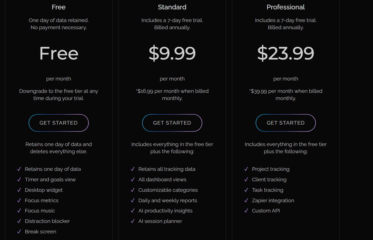Select the Professional plan heading
This screenshot has height=240, width=373.
[286, 7]
